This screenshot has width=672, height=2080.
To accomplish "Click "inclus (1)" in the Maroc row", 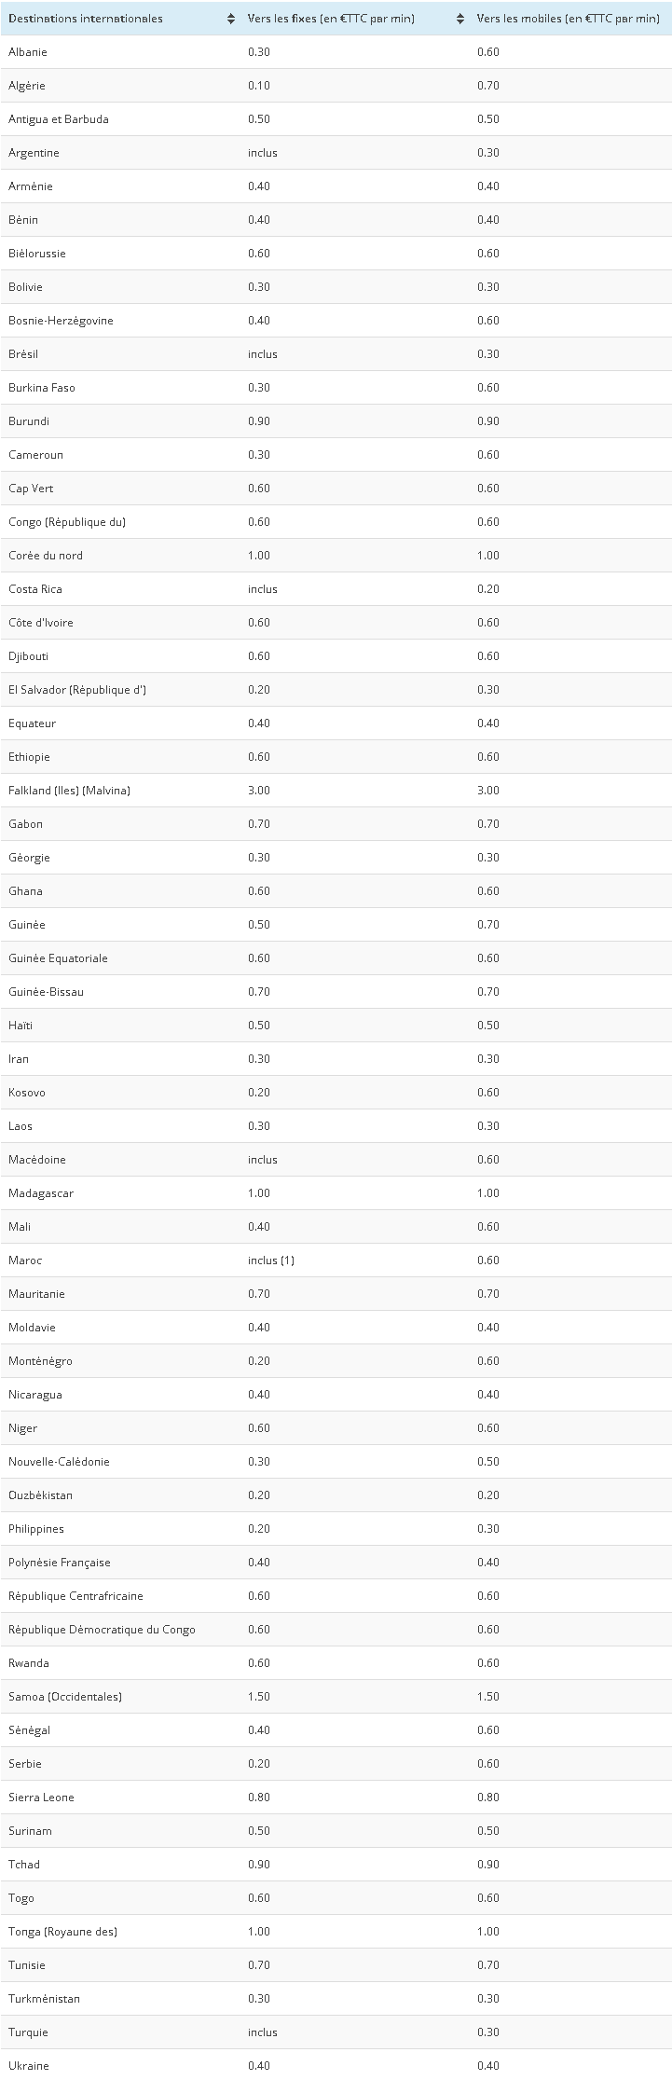I will [271, 1260].
